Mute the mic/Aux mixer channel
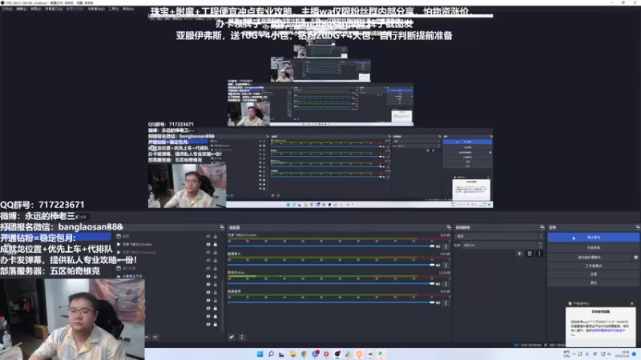The height and width of the screenshot is (360, 641). click(438, 284)
